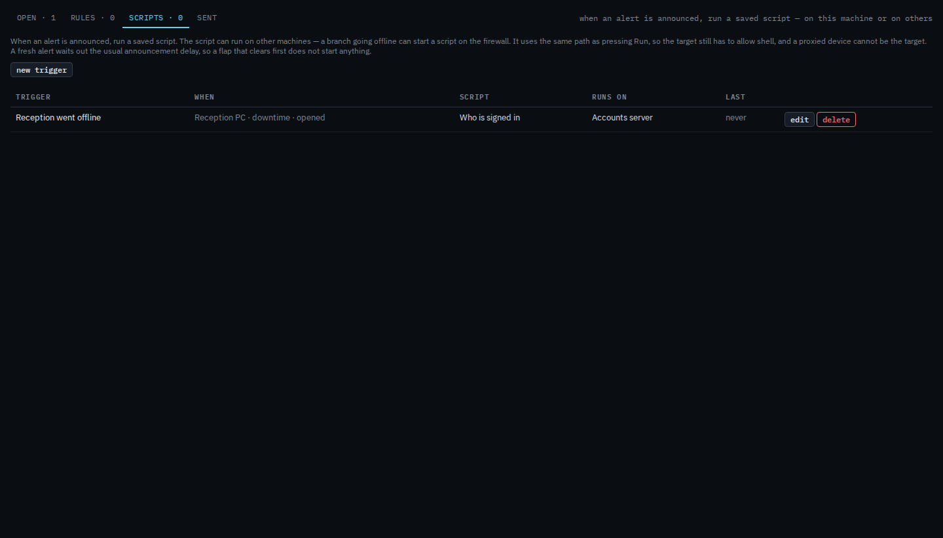
Task: Switch to the Open alerts tab
Action: tap(37, 18)
